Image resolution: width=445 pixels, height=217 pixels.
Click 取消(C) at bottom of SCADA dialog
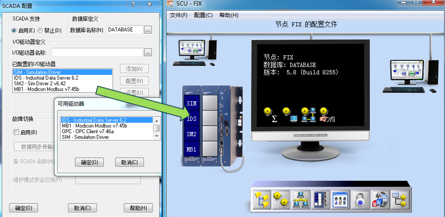click(x=82, y=208)
